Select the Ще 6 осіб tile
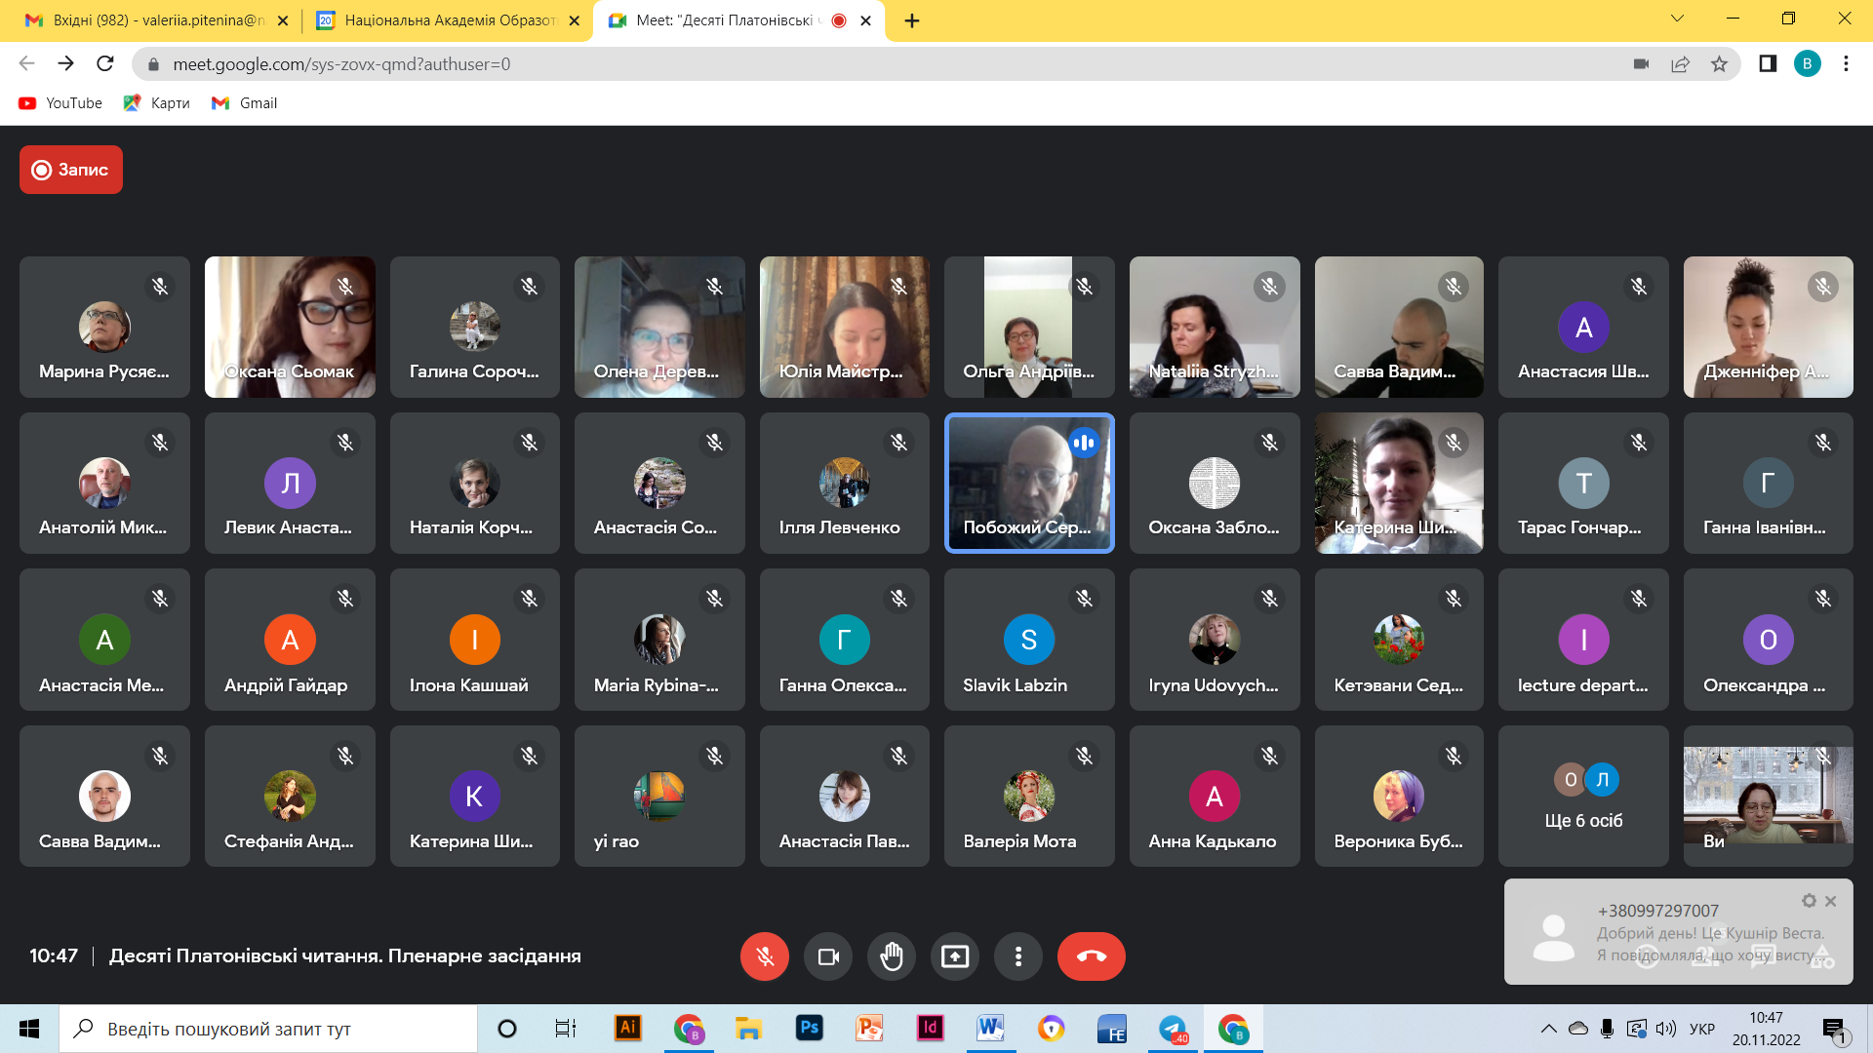 click(1583, 796)
